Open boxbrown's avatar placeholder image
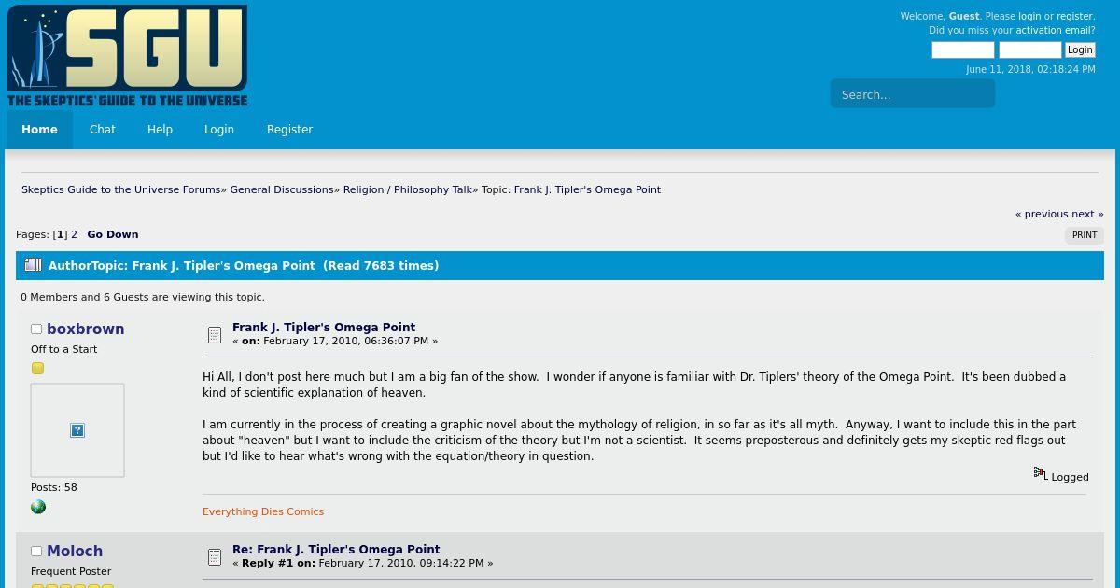This screenshot has width=1120, height=588. (77, 430)
